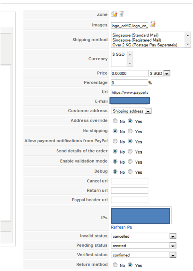Turn Debug off with No radio

pyautogui.click(x=115, y=172)
